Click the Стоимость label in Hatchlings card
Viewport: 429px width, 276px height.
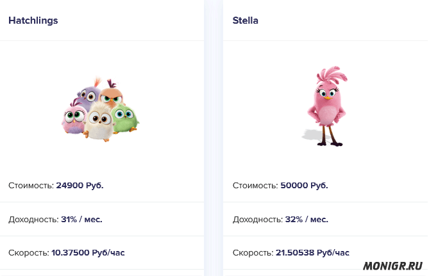30,186
